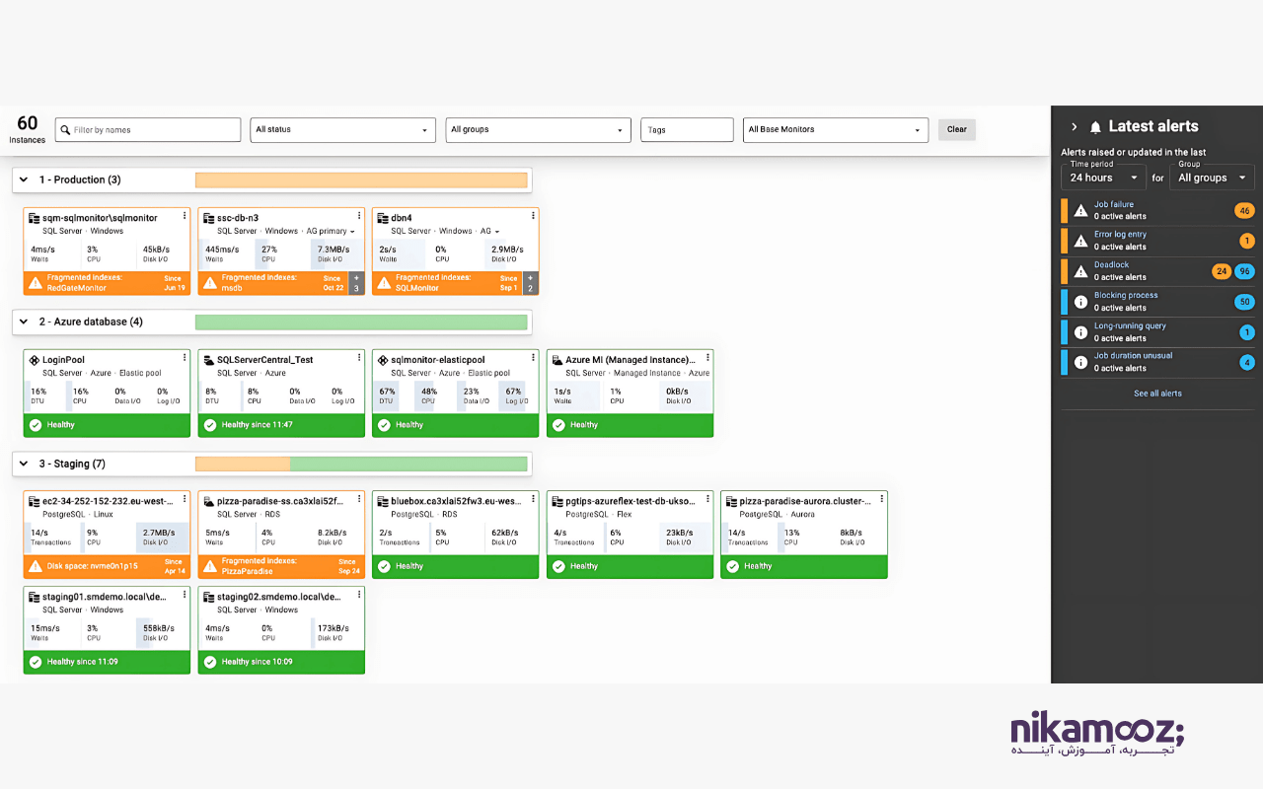The height and width of the screenshot is (789, 1263).
Task: Click info icon for Job duration unusual alert
Action: 1080,362
